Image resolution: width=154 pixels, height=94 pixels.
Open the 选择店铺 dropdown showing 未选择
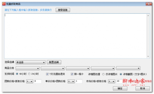coord(31,62)
